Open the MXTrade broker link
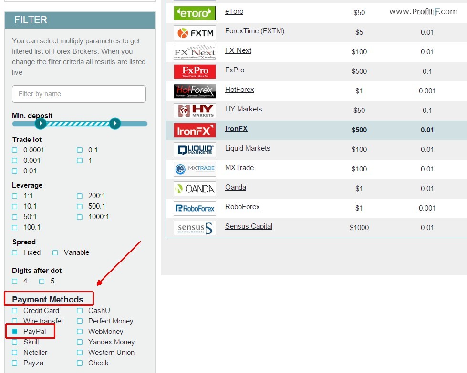Screen dimensions: 467x373 tap(239, 168)
